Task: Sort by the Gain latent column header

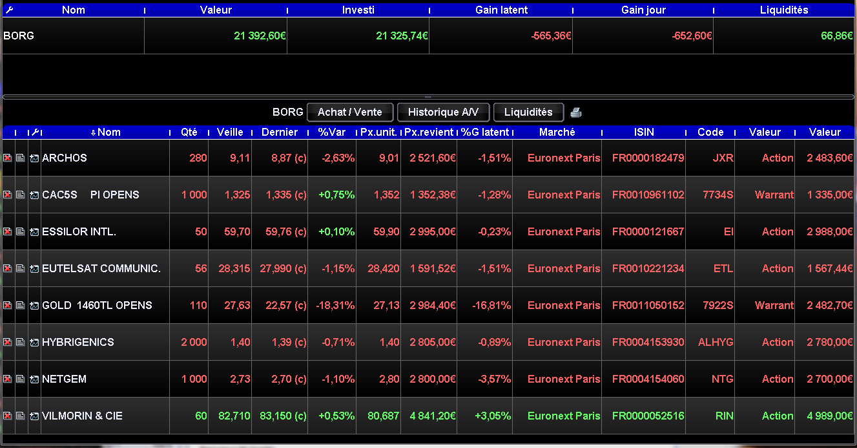Action: pyautogui.click(x=501, y=10)
